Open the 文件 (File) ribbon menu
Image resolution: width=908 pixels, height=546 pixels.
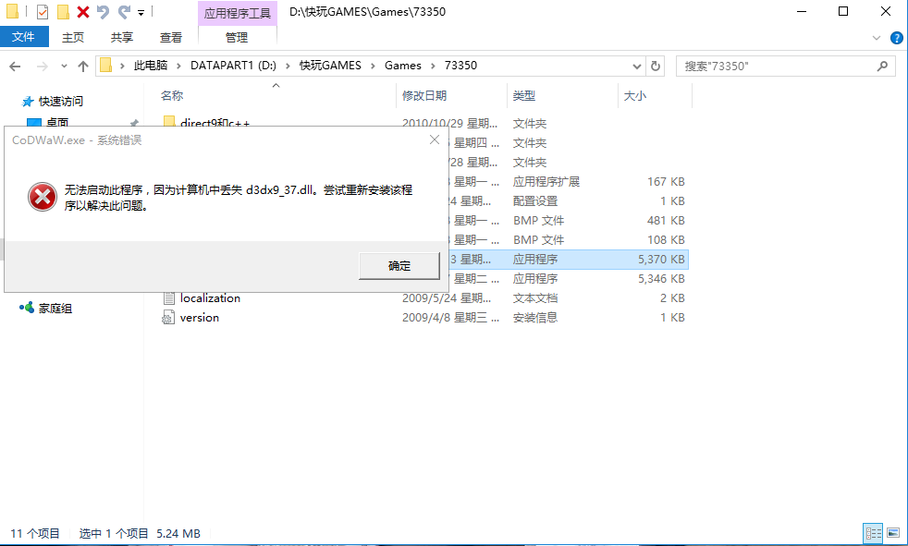(x=24, y=37)
